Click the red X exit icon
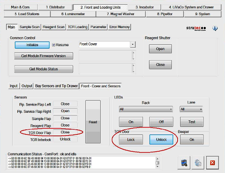 click(x=212, y=163)
